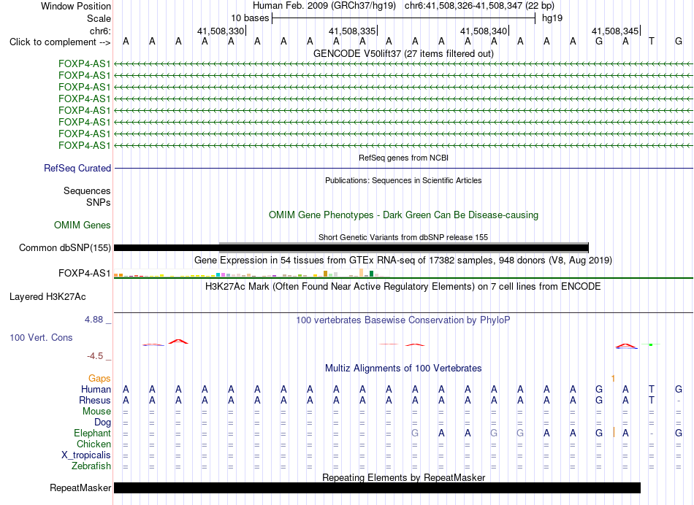694x505 pixels.
Task: Open 'Multiz Alignments of 100 Vertebrates' title
Action: (403, 368)
